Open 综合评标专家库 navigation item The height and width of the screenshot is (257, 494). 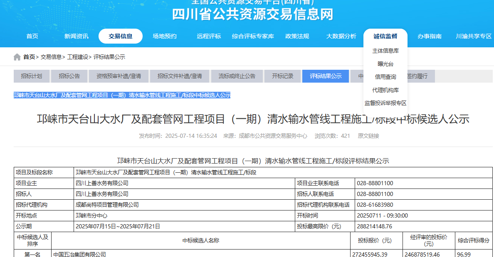(x=253, y=36)
